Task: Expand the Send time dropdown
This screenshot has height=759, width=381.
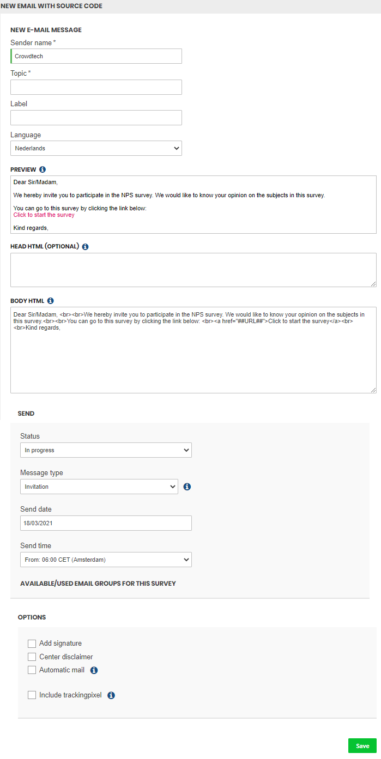Action: point(106,560)
